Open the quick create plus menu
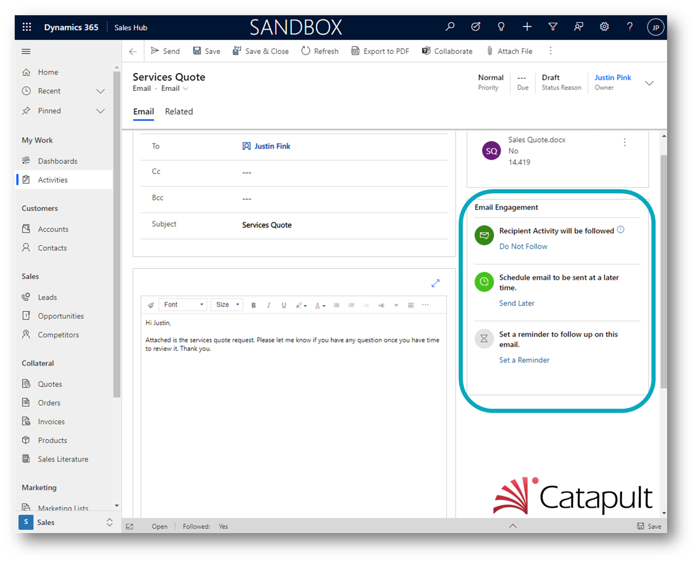 (527, 27)
